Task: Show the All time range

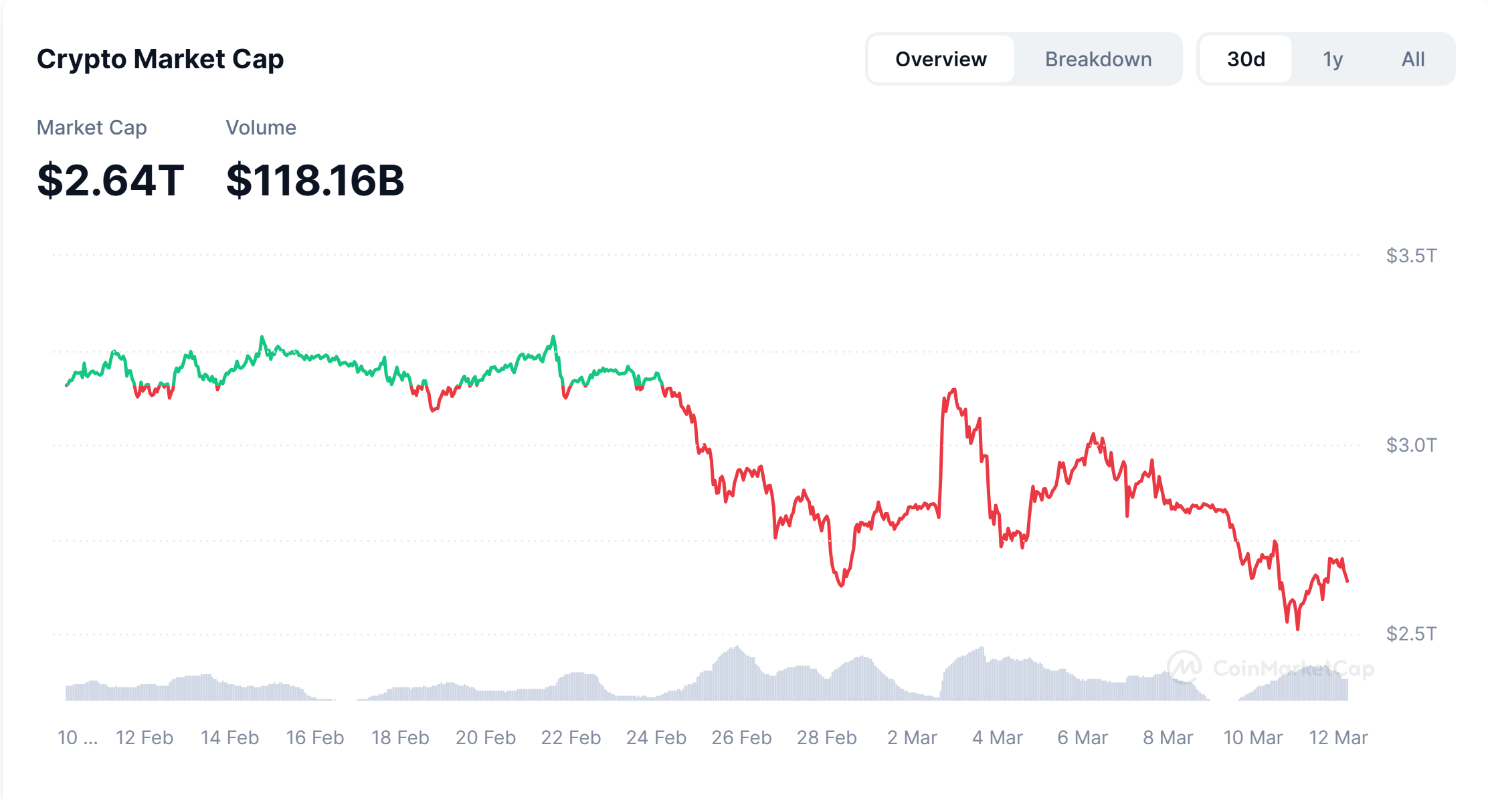Action: click(1413, 60)
